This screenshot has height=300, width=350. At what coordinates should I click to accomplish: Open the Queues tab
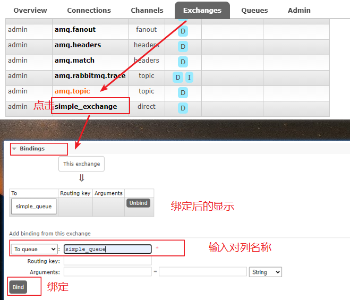coord(254,11)
